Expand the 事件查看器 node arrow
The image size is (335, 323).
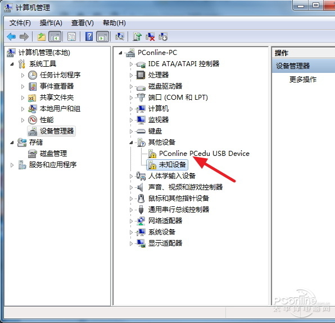pyautogui.click(x=22, y=86)
